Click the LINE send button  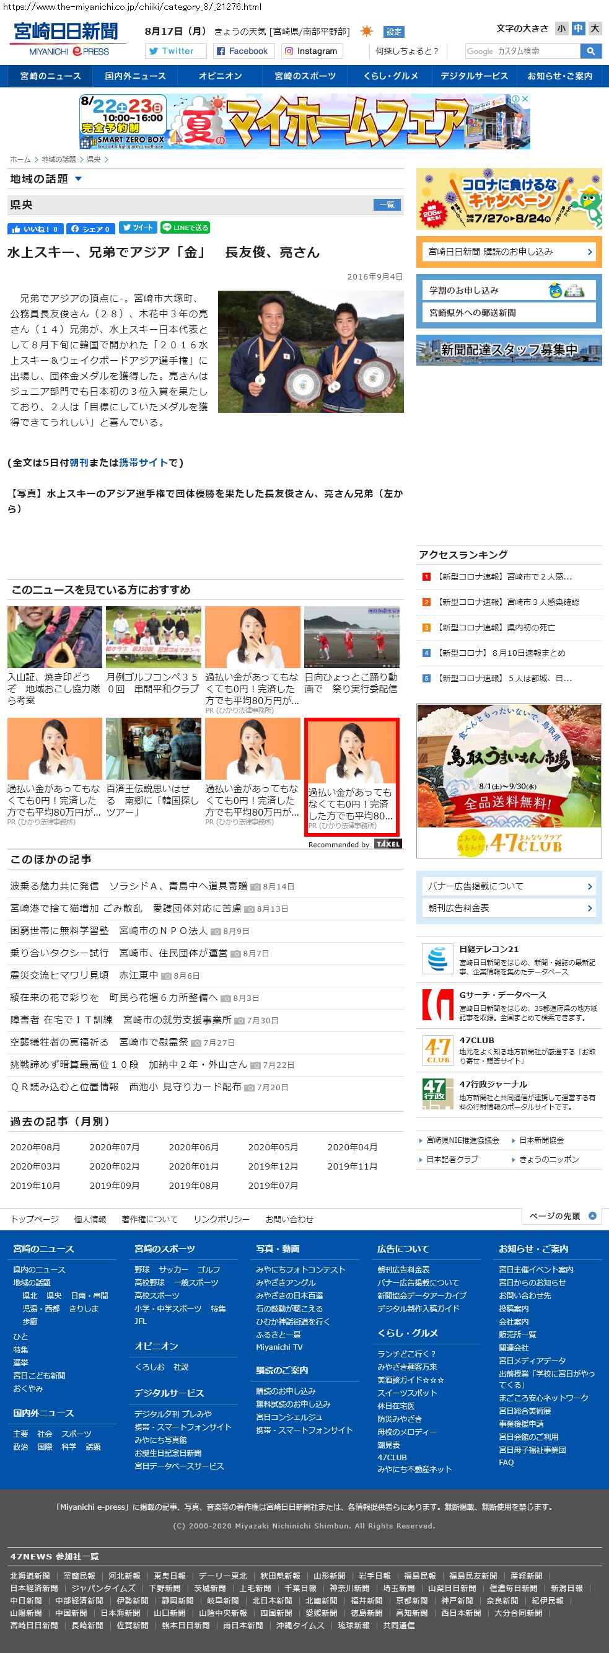tap(185, 228)
